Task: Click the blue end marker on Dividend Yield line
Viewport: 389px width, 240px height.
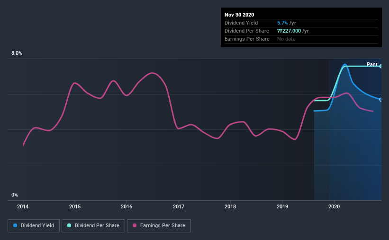Action: (x=380, y=100)
